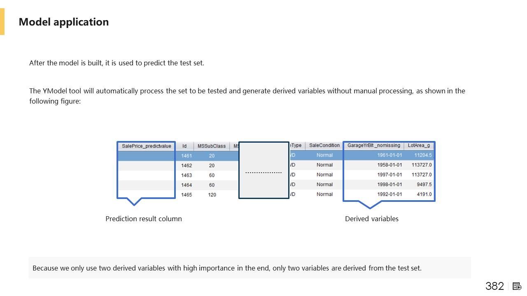This screenshot has height=296, width=527.
Task: Click the return-to-contents icon beside page number
Action: pyautogui.click(x=517, y=286)
